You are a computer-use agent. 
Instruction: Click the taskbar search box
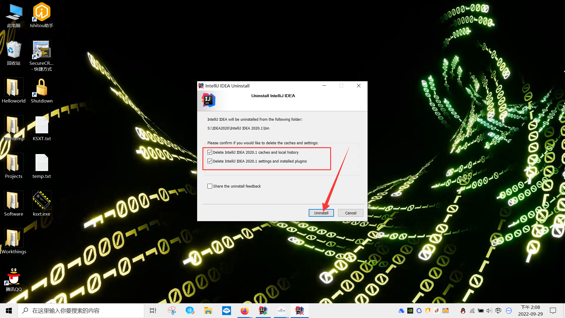click(81, 311)
